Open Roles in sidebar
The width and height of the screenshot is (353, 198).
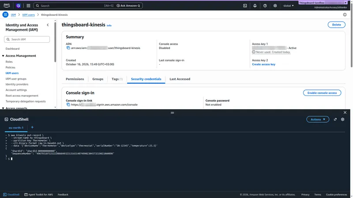tap(9, 62)
